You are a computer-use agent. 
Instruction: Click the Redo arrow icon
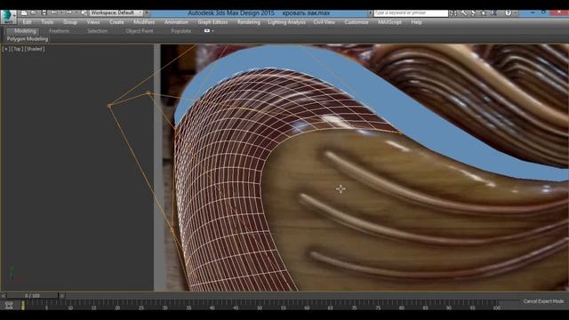[69, 12]
